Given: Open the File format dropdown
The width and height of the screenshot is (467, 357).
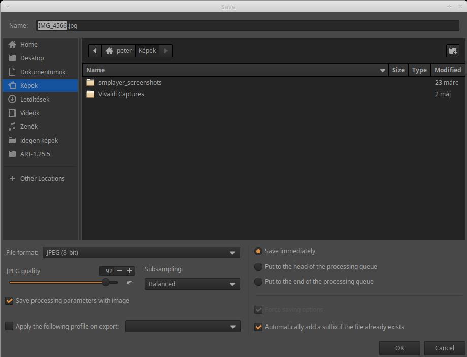Looking at the screenshot, I should [x=141, y=253].
